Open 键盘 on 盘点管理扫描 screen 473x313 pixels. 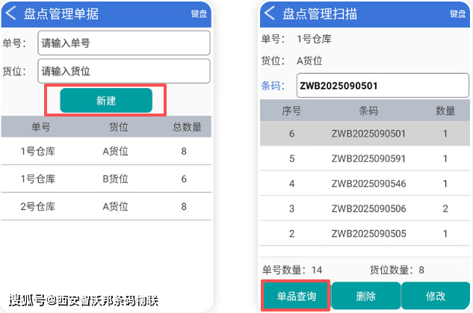pyautogui.click(x=457, y=14)
